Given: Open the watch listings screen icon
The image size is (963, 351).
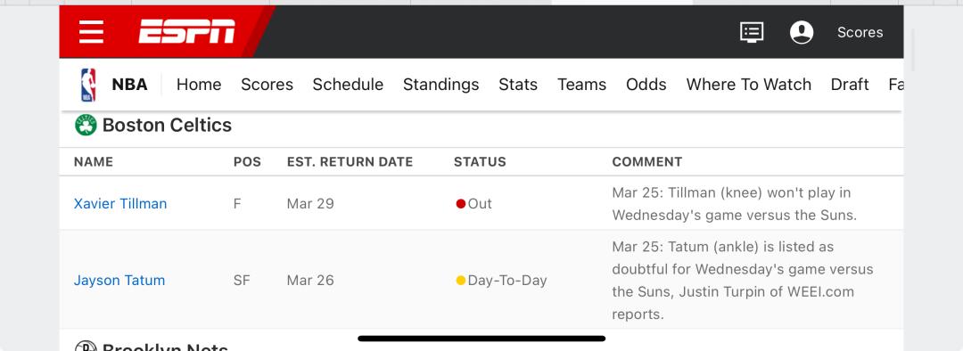Looking at the screenshot, I should point(752,32).
